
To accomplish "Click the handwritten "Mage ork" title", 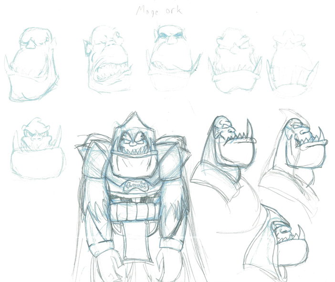I will [x=159, y=11].
